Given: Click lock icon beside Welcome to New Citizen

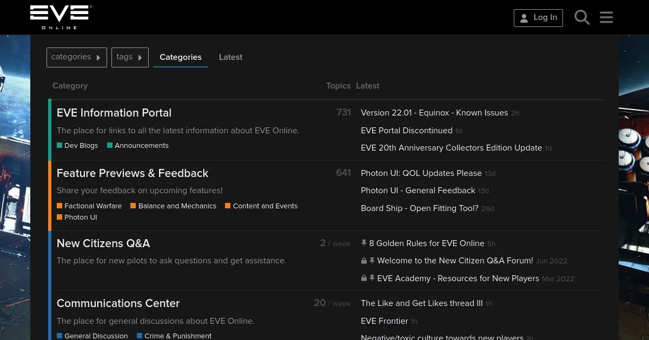Looking at the screenshot, I should pyautogui.click(x=364, y=261).
